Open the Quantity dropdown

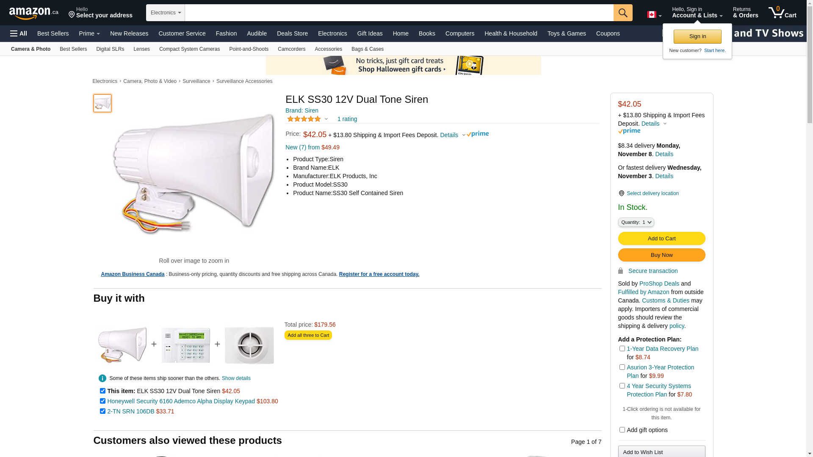(636, 222)
